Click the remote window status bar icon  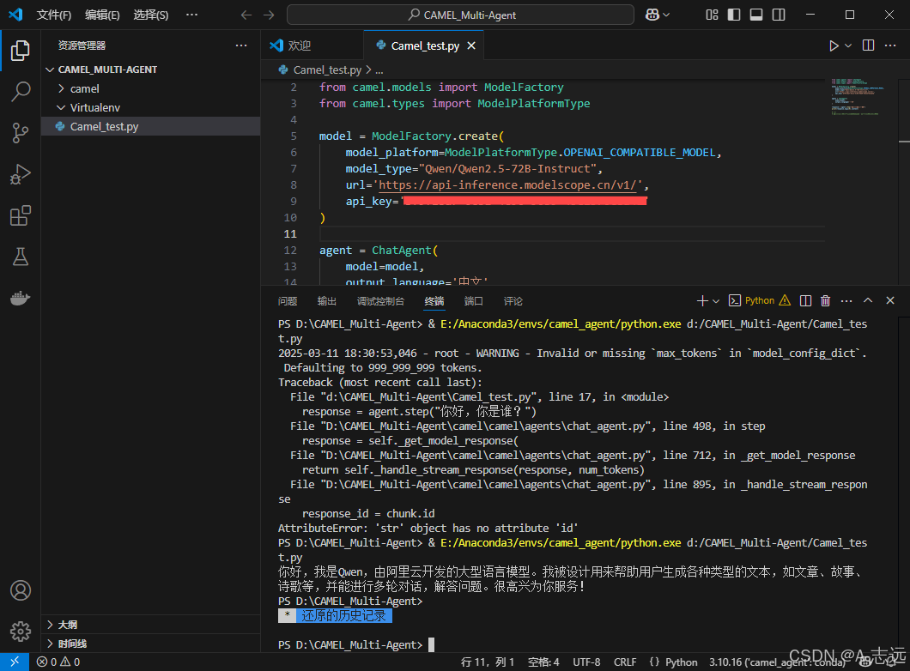pyautogui.click(x=14, y=662)
